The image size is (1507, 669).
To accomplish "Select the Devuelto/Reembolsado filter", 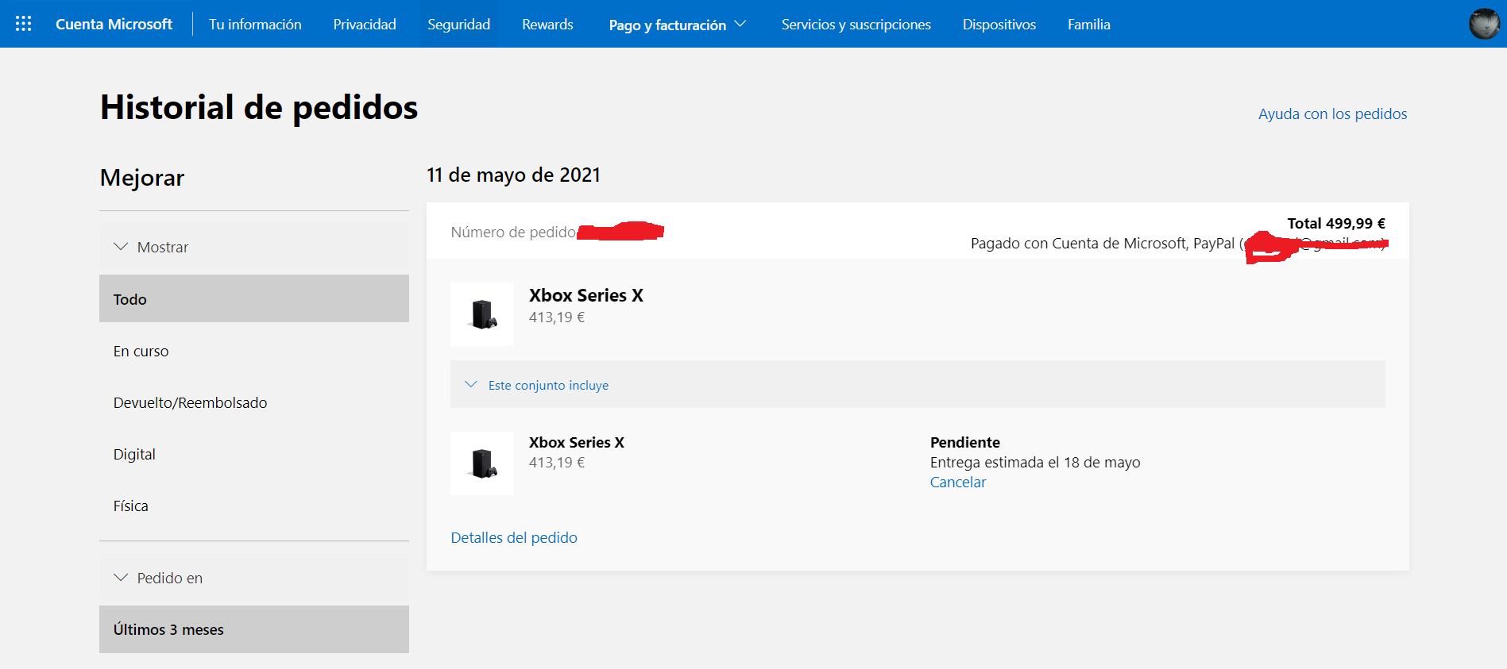I will tap(191, 402).
